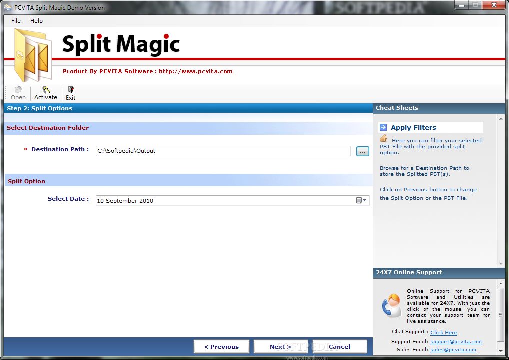Browse for destination folder with ellipsis button
509x360 pixels.
point(362,151)
